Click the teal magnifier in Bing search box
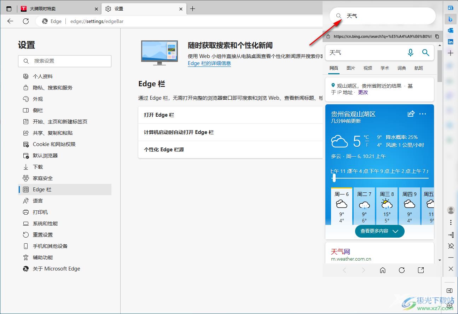The width and height of the screenshot is (458, 314). (426, 53)
